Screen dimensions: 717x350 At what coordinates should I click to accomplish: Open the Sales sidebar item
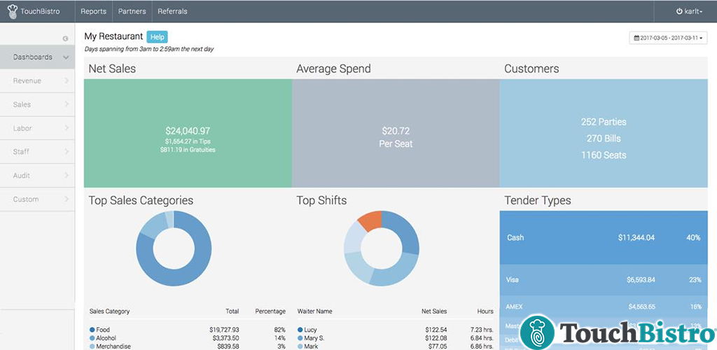point(37,105)
